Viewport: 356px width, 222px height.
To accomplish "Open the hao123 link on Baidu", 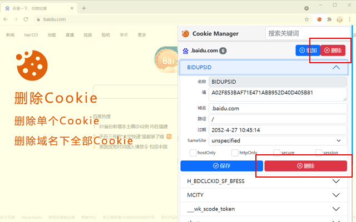I will click(31, 35).
